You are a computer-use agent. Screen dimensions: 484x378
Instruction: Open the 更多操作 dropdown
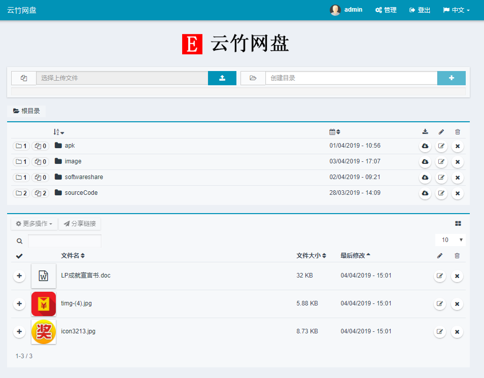click(34, 223)
